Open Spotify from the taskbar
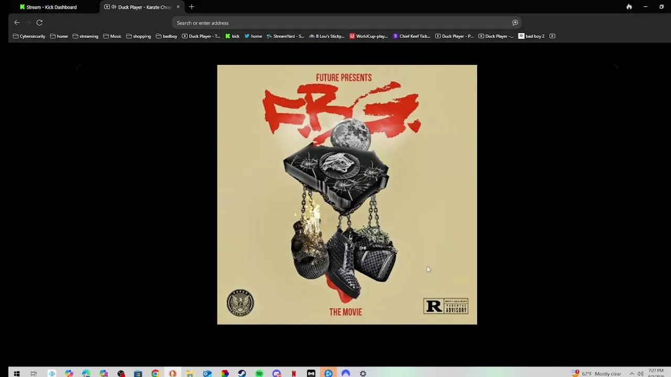The height and width of the screenshot is (377, 671). click(x=259, y=373)
